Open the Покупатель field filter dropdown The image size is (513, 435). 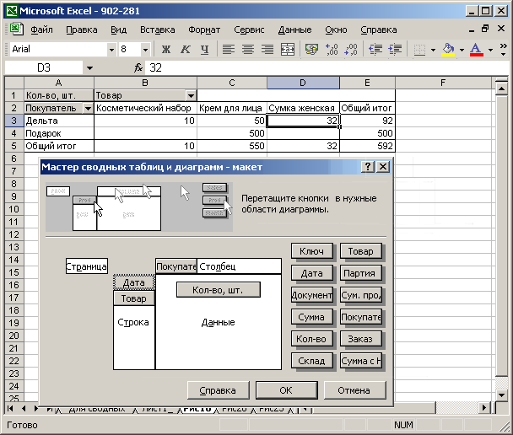(88, 108)
